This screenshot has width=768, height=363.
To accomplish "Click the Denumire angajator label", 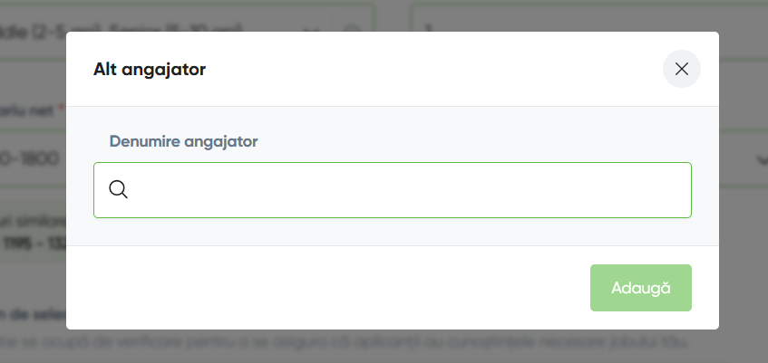I will click(x=183, y=141).
